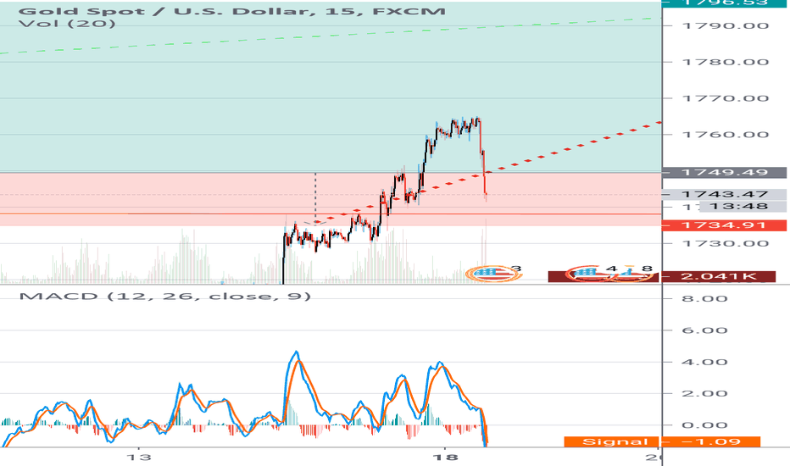Select the green dashed upper trend line

point(331,36)
